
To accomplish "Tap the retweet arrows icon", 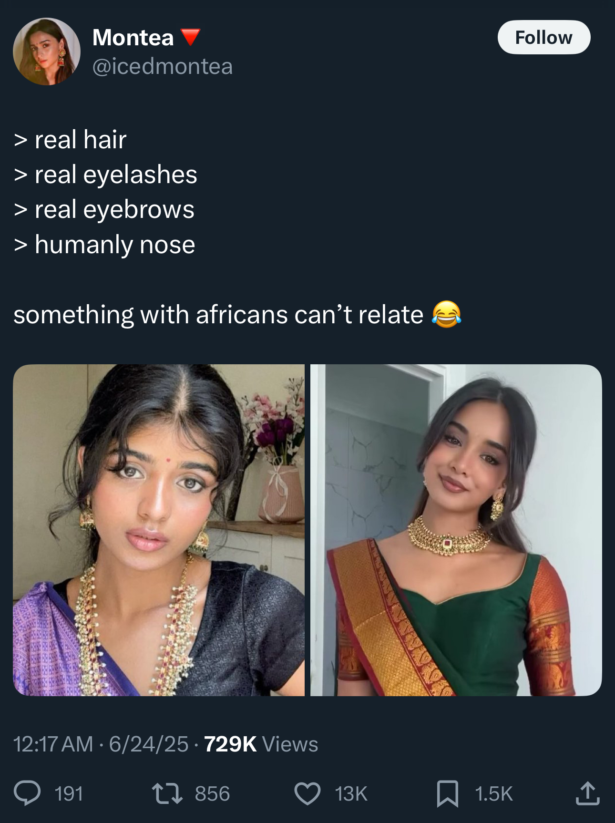I will 167,793.
